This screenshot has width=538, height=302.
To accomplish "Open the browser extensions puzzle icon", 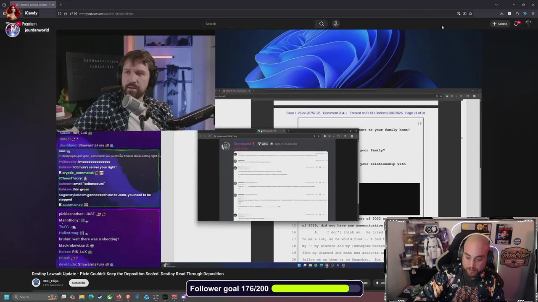I will click(x=517, y=13).
